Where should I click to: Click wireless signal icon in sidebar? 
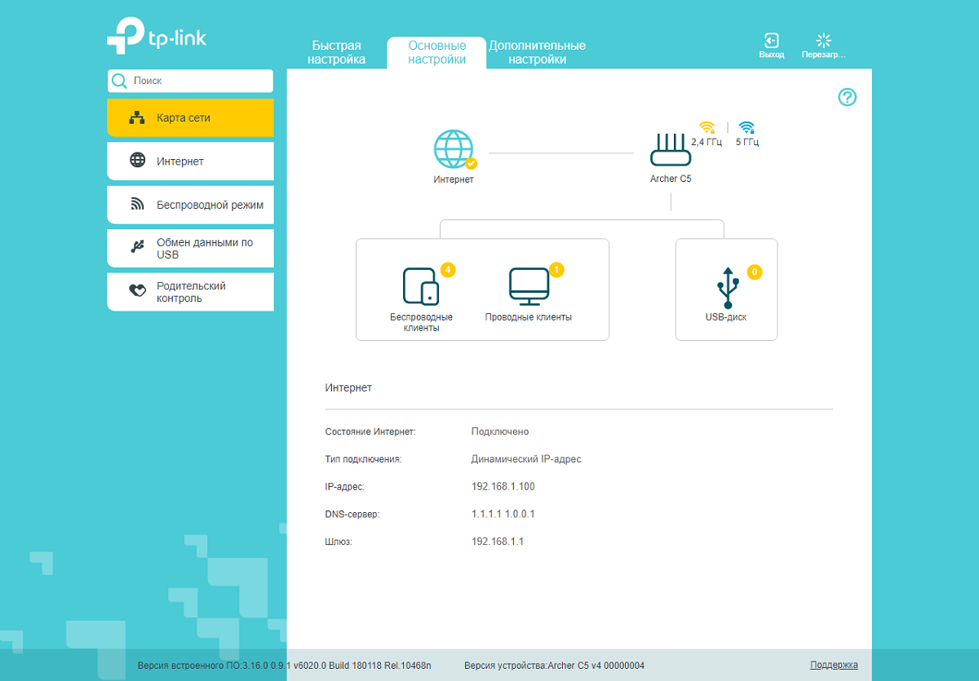click(x=138, y=205)
